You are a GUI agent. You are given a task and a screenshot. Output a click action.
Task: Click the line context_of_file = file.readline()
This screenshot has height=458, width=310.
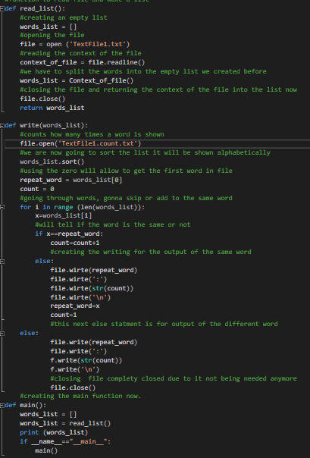pyautogui.click(x=83, y=62)
